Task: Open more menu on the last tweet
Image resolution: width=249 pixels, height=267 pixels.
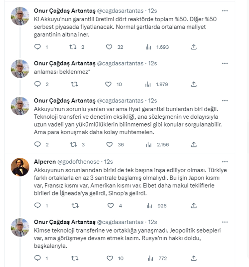Action: [x=225, y=222]
